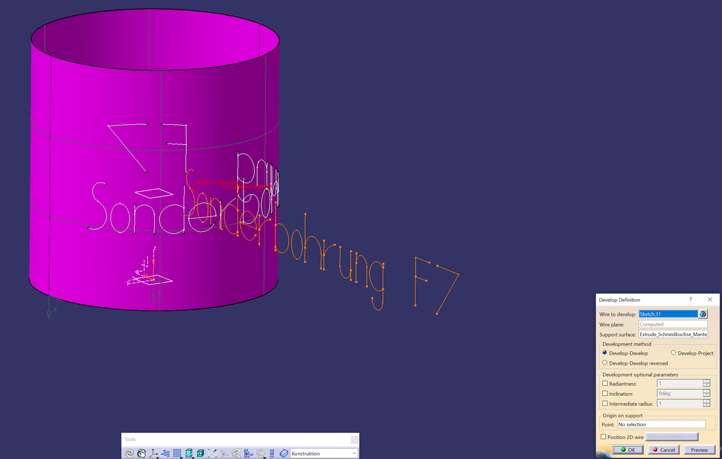The image size is (722, 459).
Task: Toggle the Create Datum cube icon
Action: pyautogui.click(x=200, y=453)
